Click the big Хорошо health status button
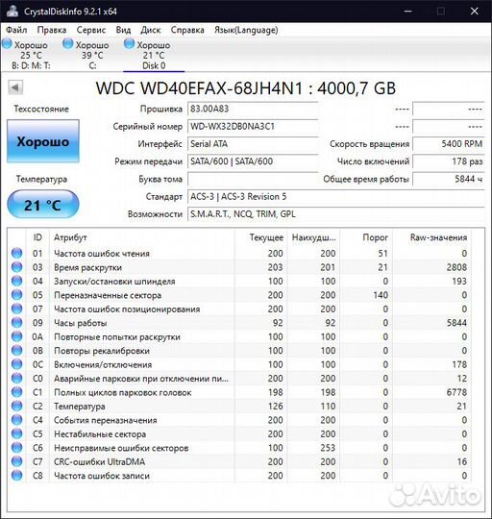492x519 pixels. [x=43, y=141]
